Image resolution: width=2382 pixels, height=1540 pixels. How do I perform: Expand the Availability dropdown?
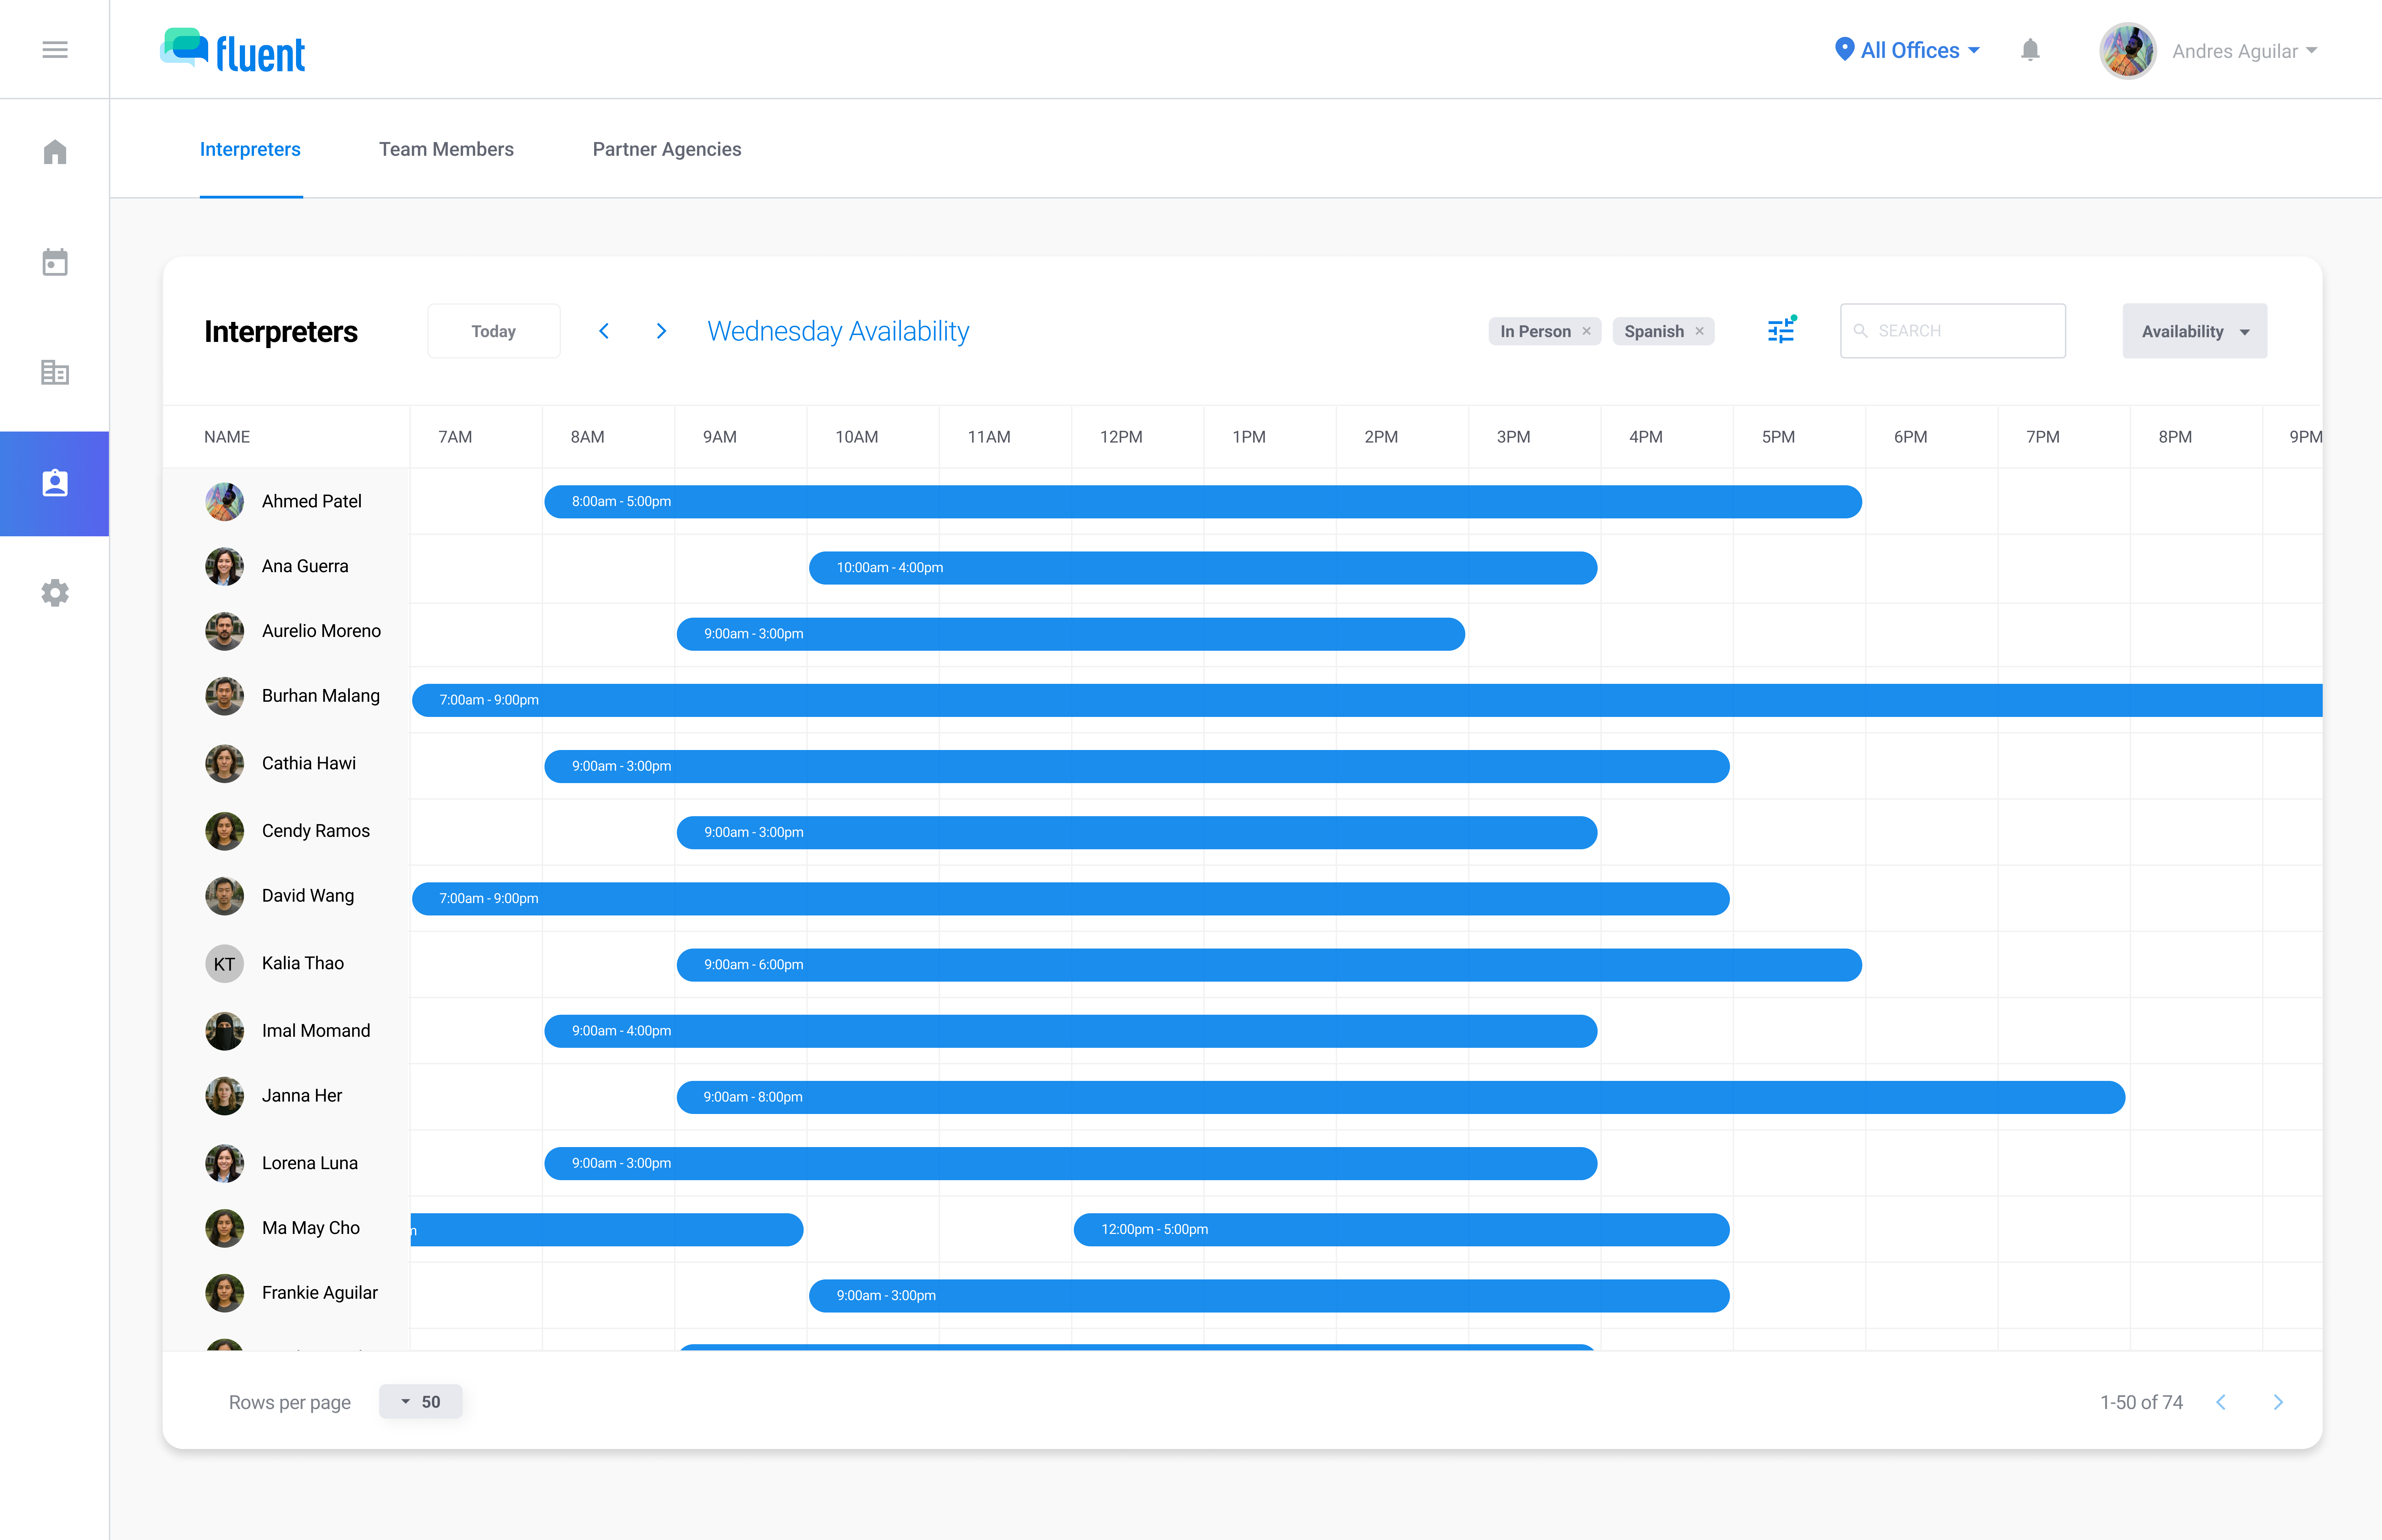point(2194,331)
